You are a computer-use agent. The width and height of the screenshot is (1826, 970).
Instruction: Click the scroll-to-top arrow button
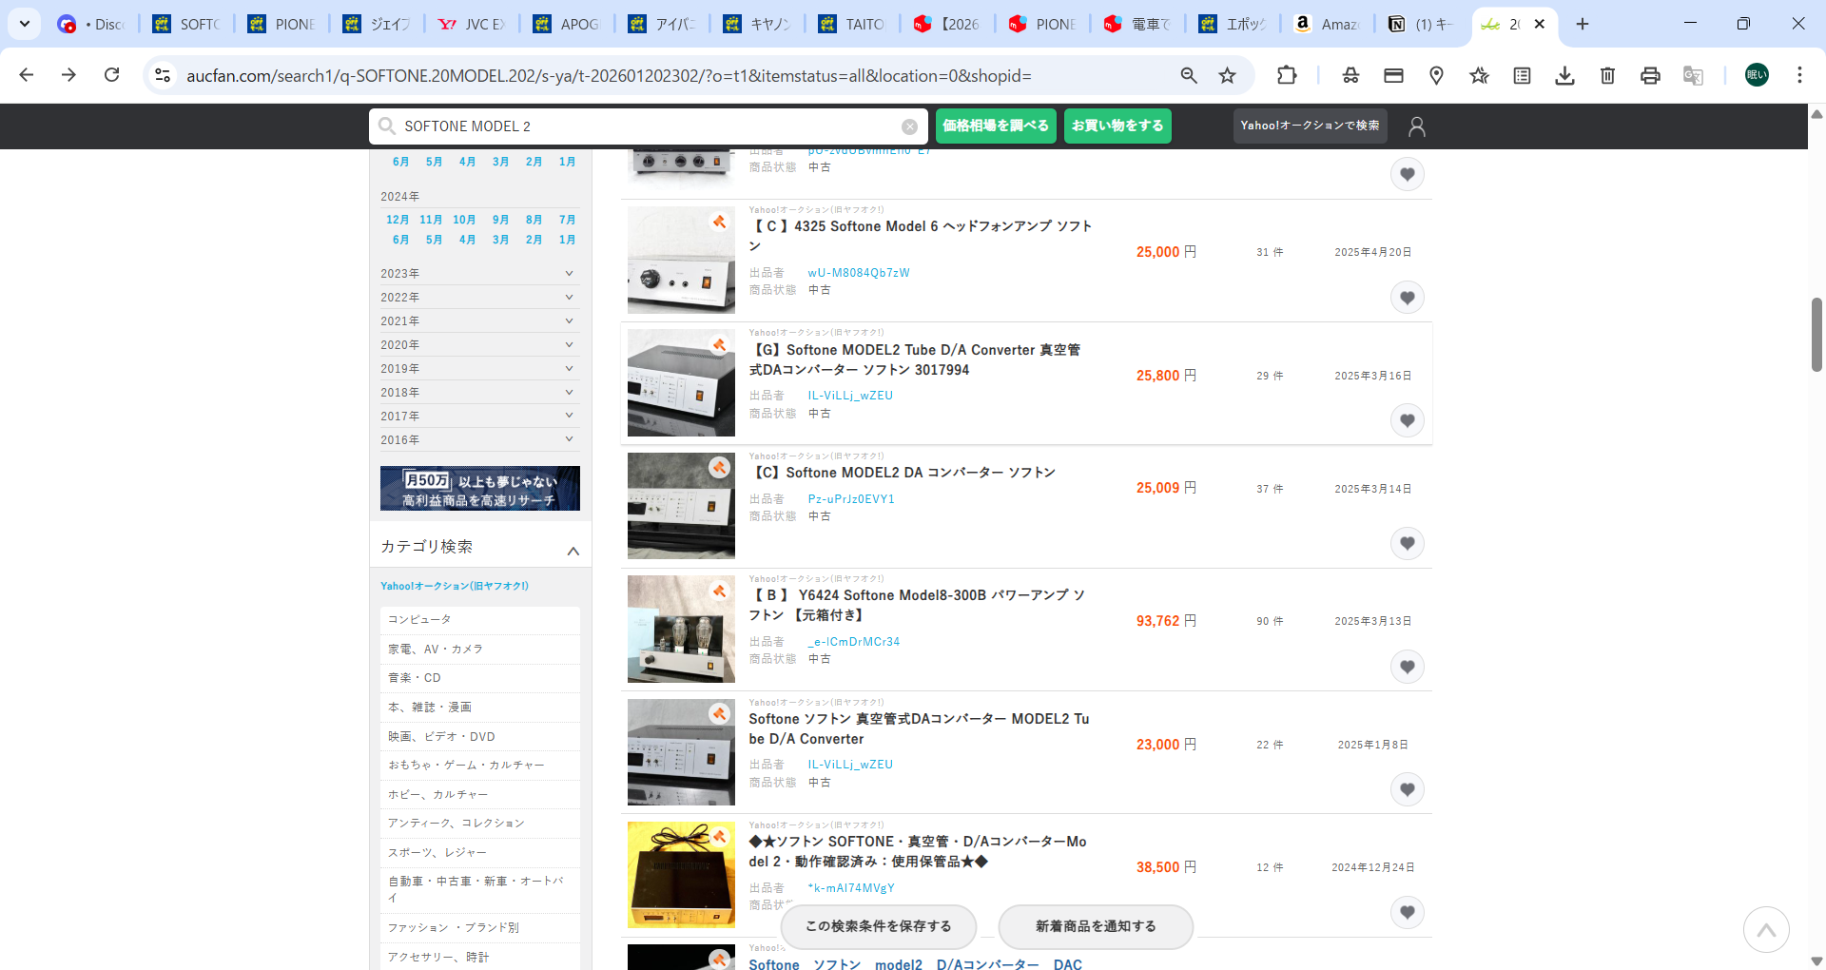[1766, 930]
